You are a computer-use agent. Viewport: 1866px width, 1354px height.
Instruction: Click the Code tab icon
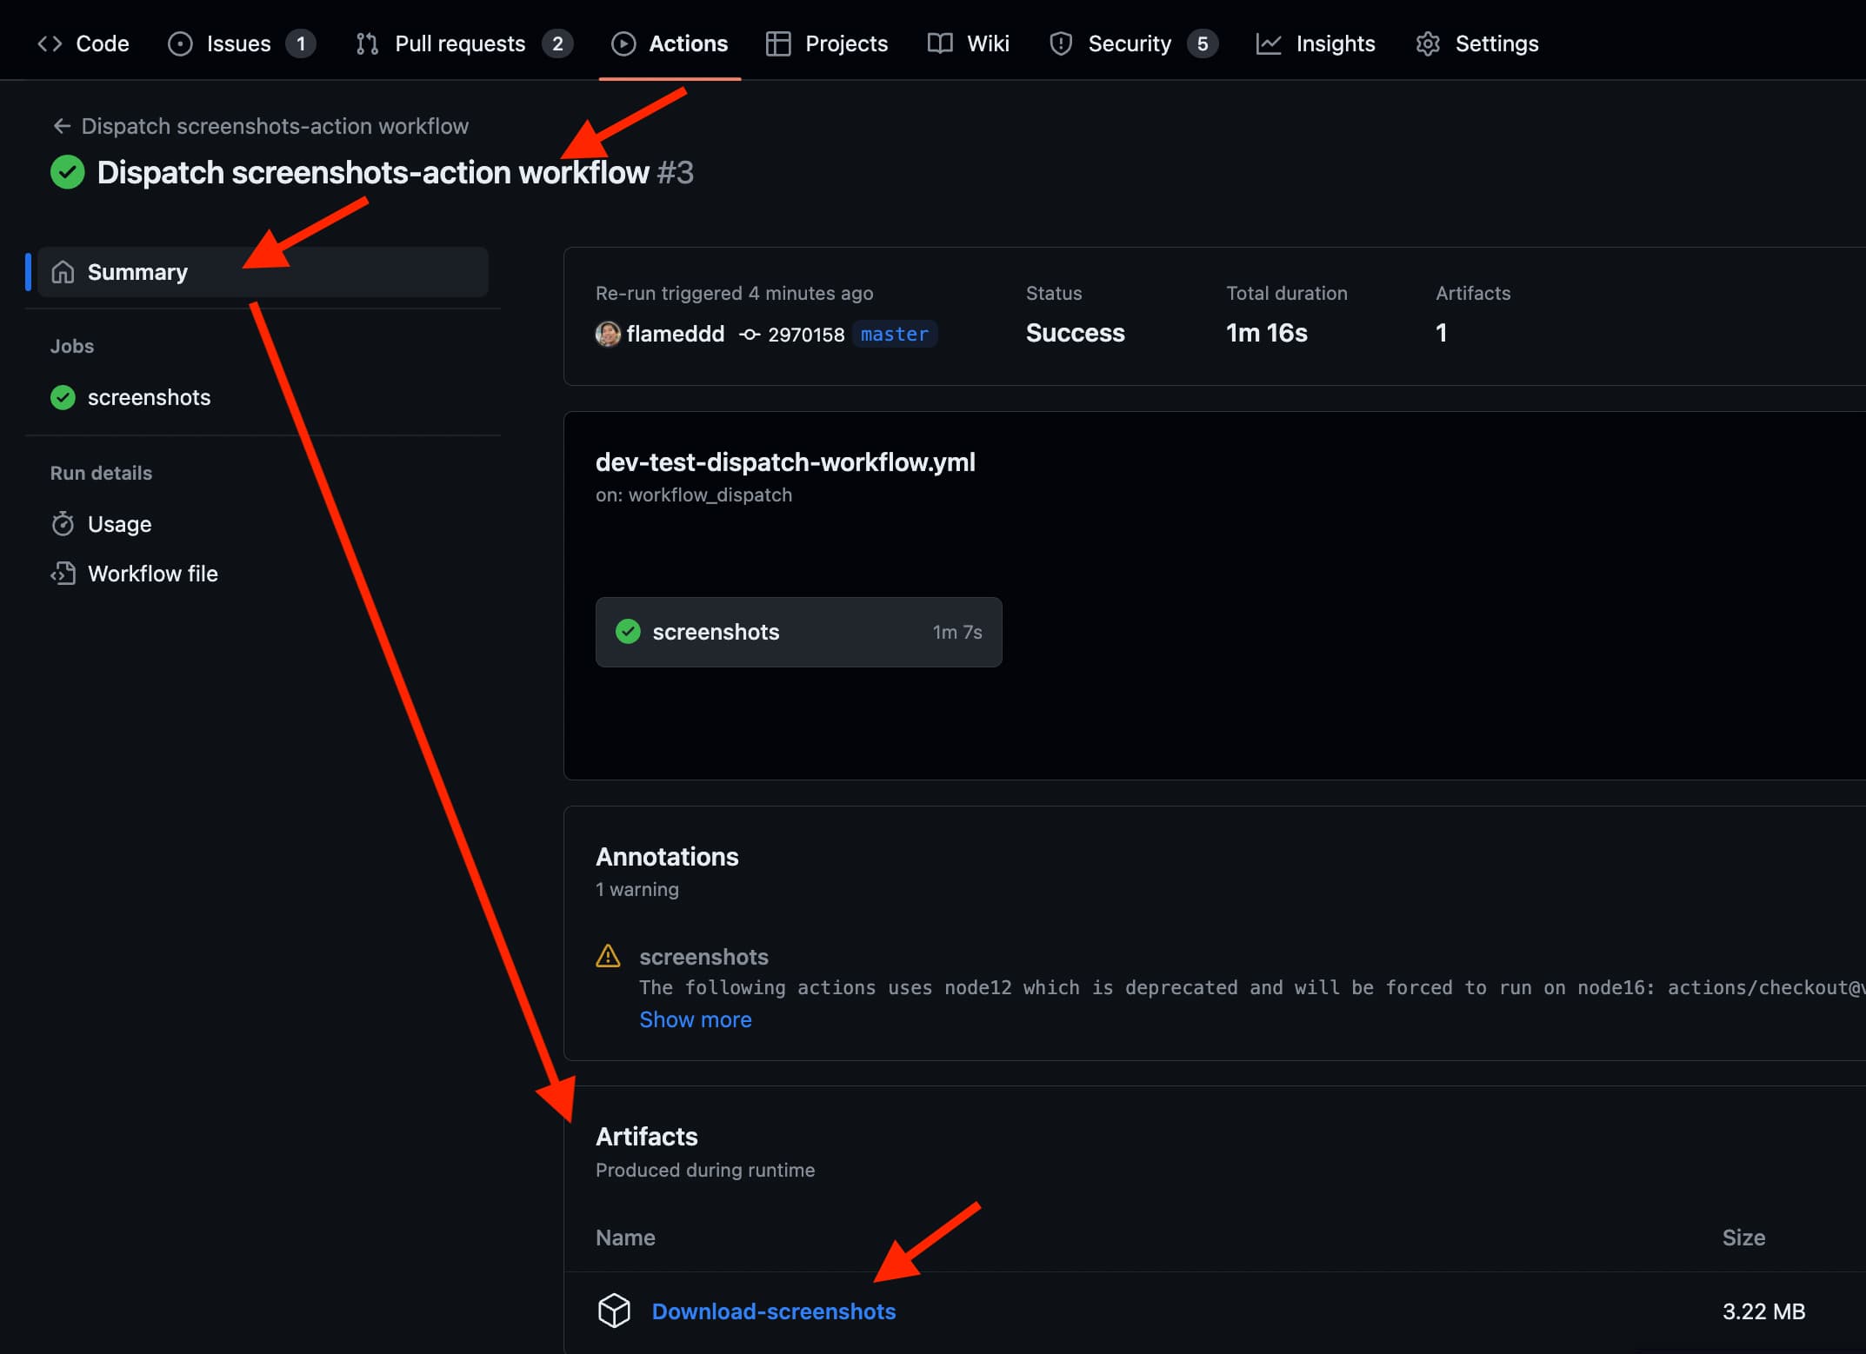click(50, 43)
